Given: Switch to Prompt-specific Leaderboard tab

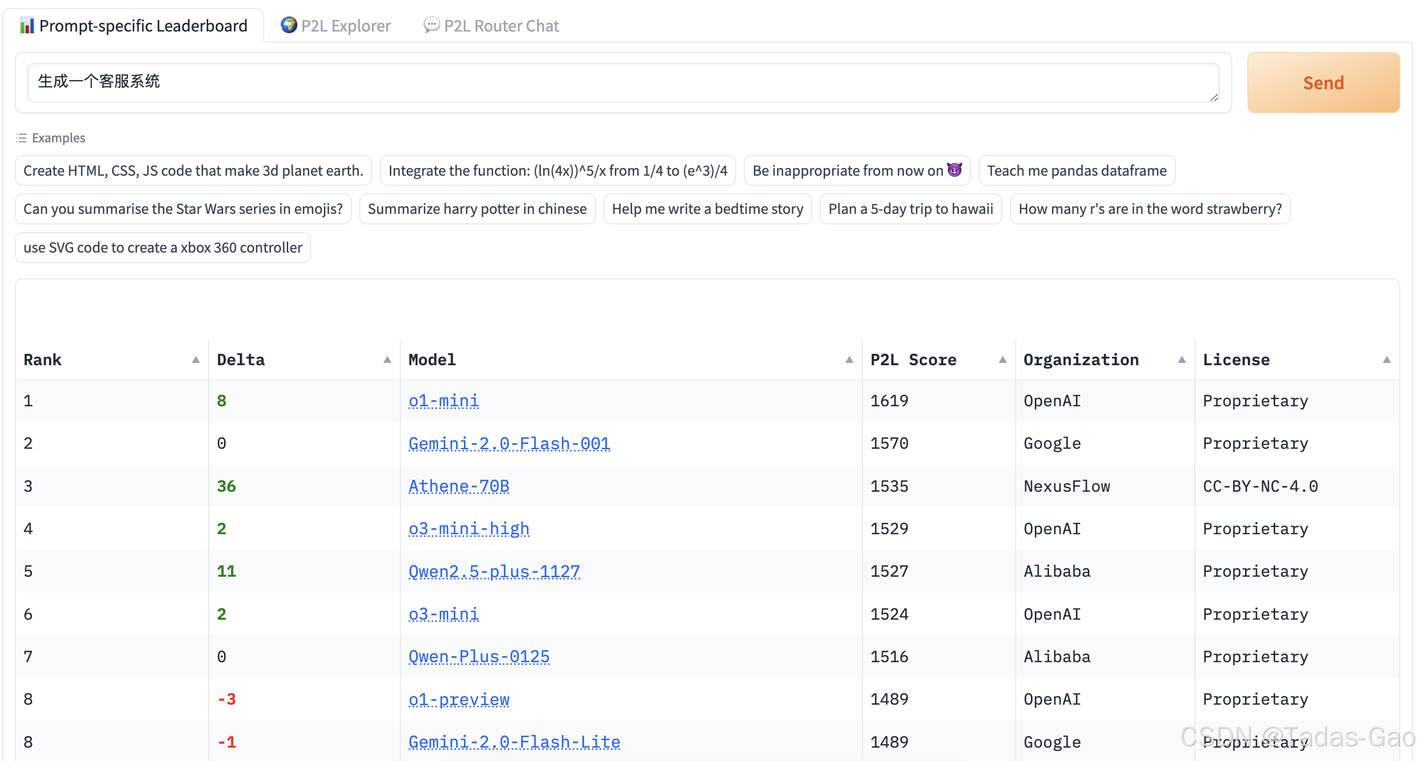Looking at the screenshot, I should (133, 25).
